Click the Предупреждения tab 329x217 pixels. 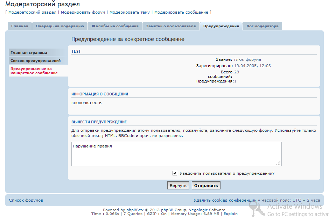[x=221, y=26]
